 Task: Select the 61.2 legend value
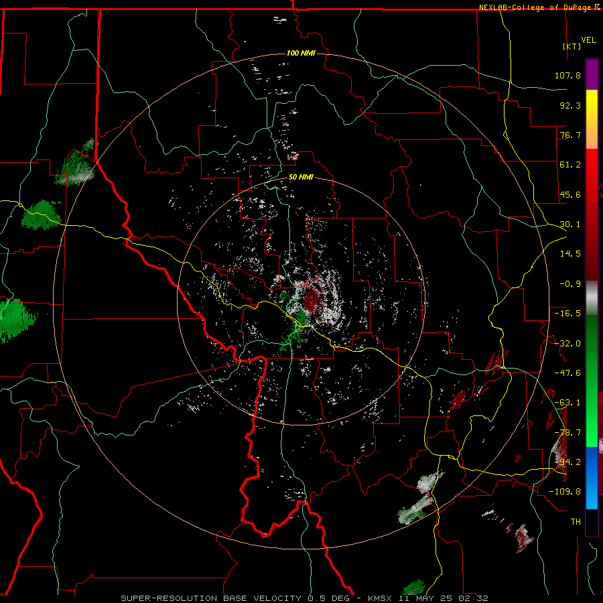point(570,165)
